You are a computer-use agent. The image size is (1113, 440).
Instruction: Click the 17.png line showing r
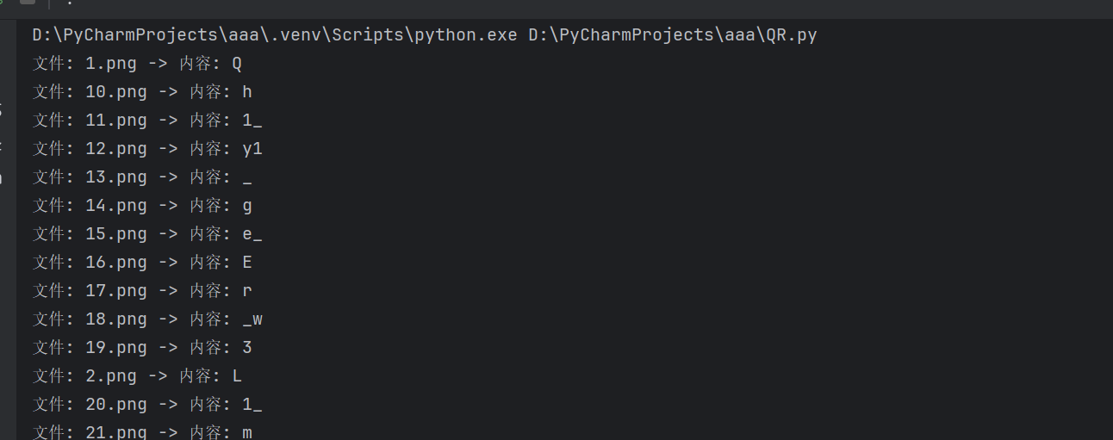[x=143, y=291]
